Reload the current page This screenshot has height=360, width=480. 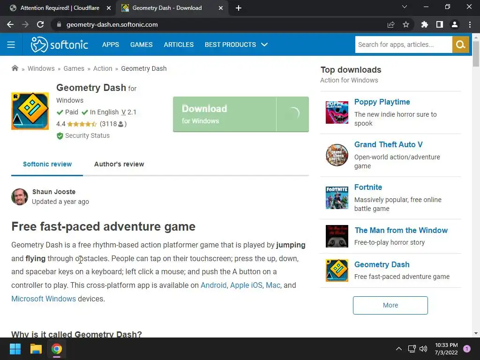pyautogui.click(x=40, y=24)
